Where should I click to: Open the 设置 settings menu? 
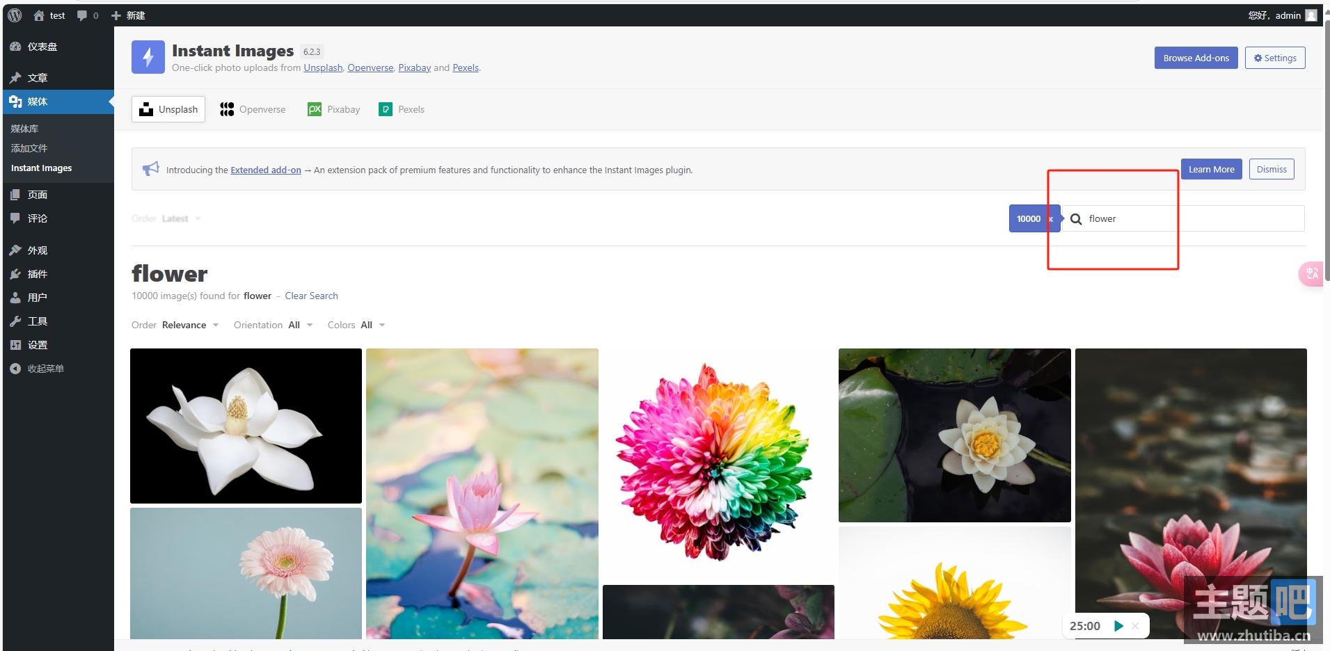click(58, 345)
